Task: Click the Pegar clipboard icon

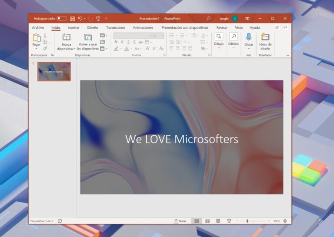Action: (x=37, y=37)
